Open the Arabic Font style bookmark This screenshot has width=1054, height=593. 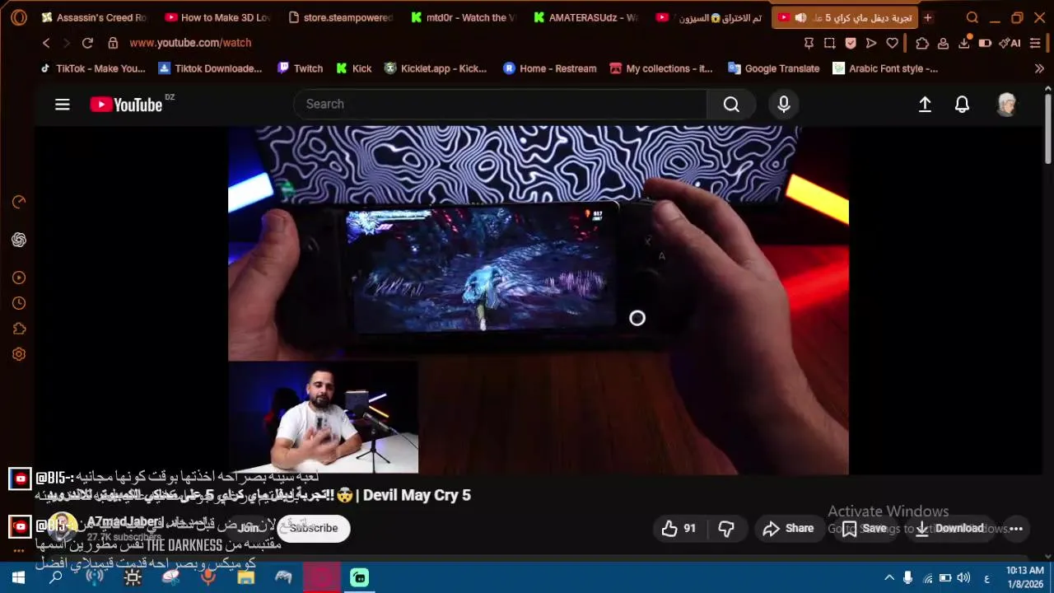[x=885, y=68]
